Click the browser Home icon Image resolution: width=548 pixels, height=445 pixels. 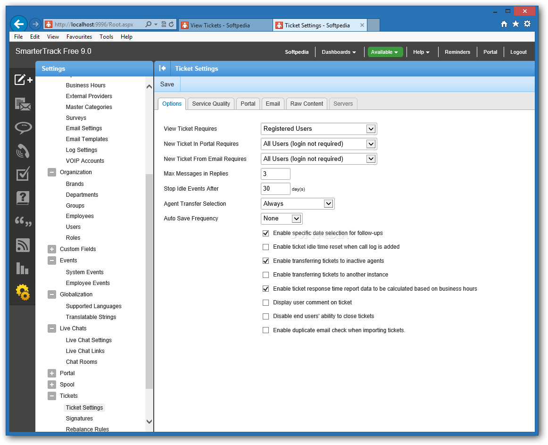504,24
